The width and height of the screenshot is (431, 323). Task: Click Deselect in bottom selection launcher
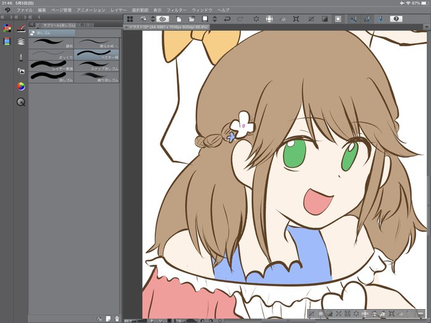[312, 313]
